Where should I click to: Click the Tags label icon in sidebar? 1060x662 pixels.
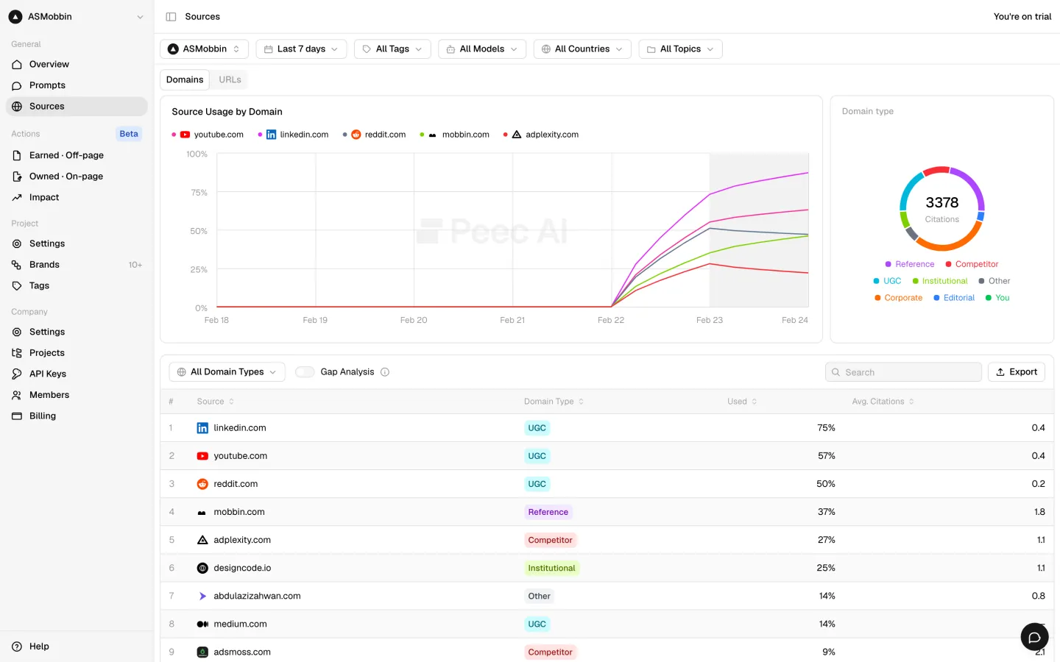click(x=17, y=286)
